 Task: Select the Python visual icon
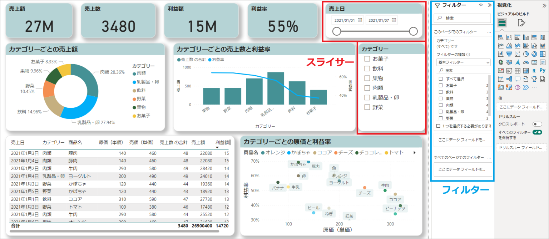543,70
